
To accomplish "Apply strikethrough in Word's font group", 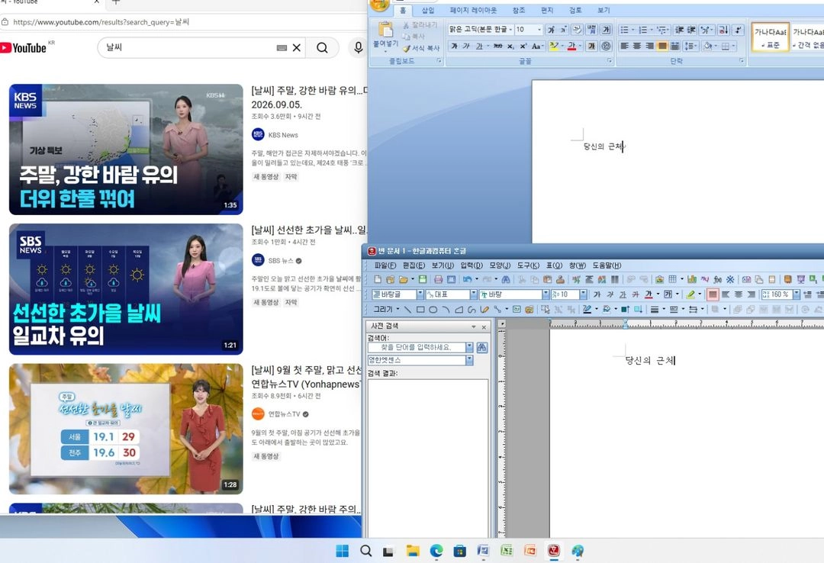I will [497, 47].
